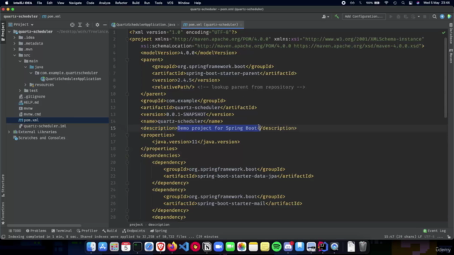Open the Build tool window

click(x=109, y=231)
